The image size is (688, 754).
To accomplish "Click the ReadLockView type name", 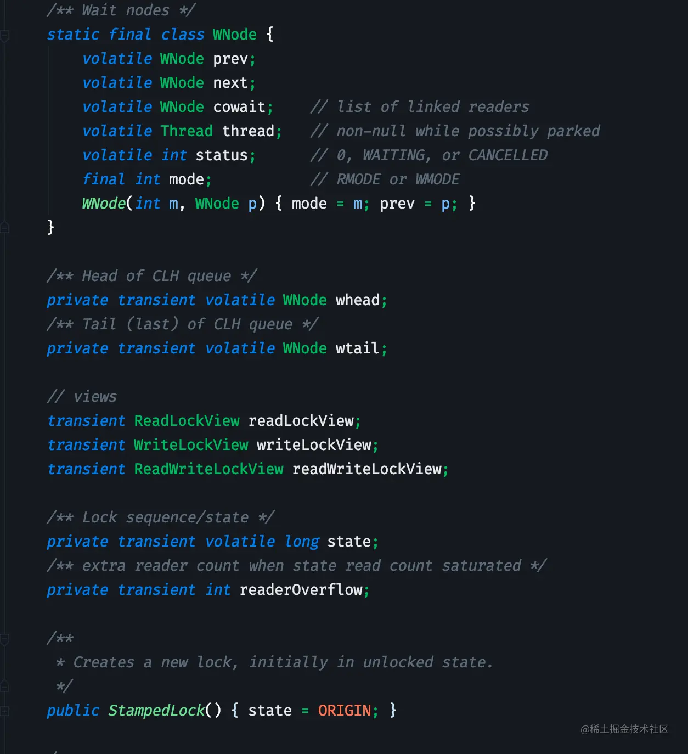I will tap(187, 421).
